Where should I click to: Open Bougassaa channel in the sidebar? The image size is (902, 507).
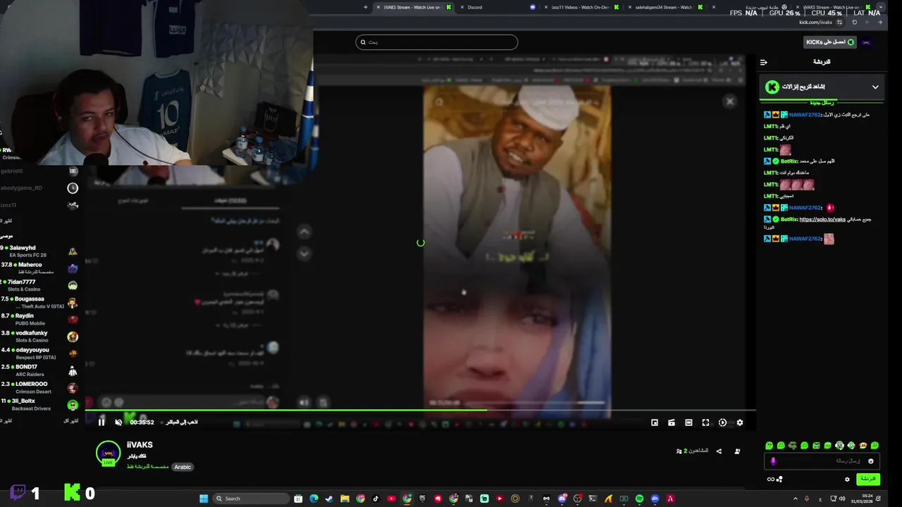39,303
